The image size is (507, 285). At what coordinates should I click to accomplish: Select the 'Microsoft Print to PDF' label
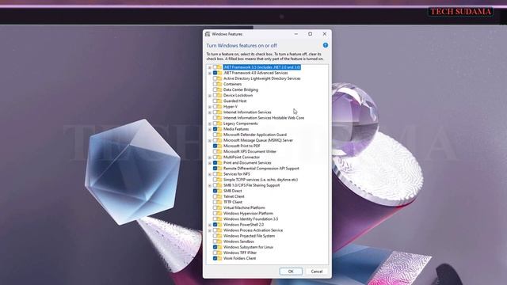(x=242, y=146)
